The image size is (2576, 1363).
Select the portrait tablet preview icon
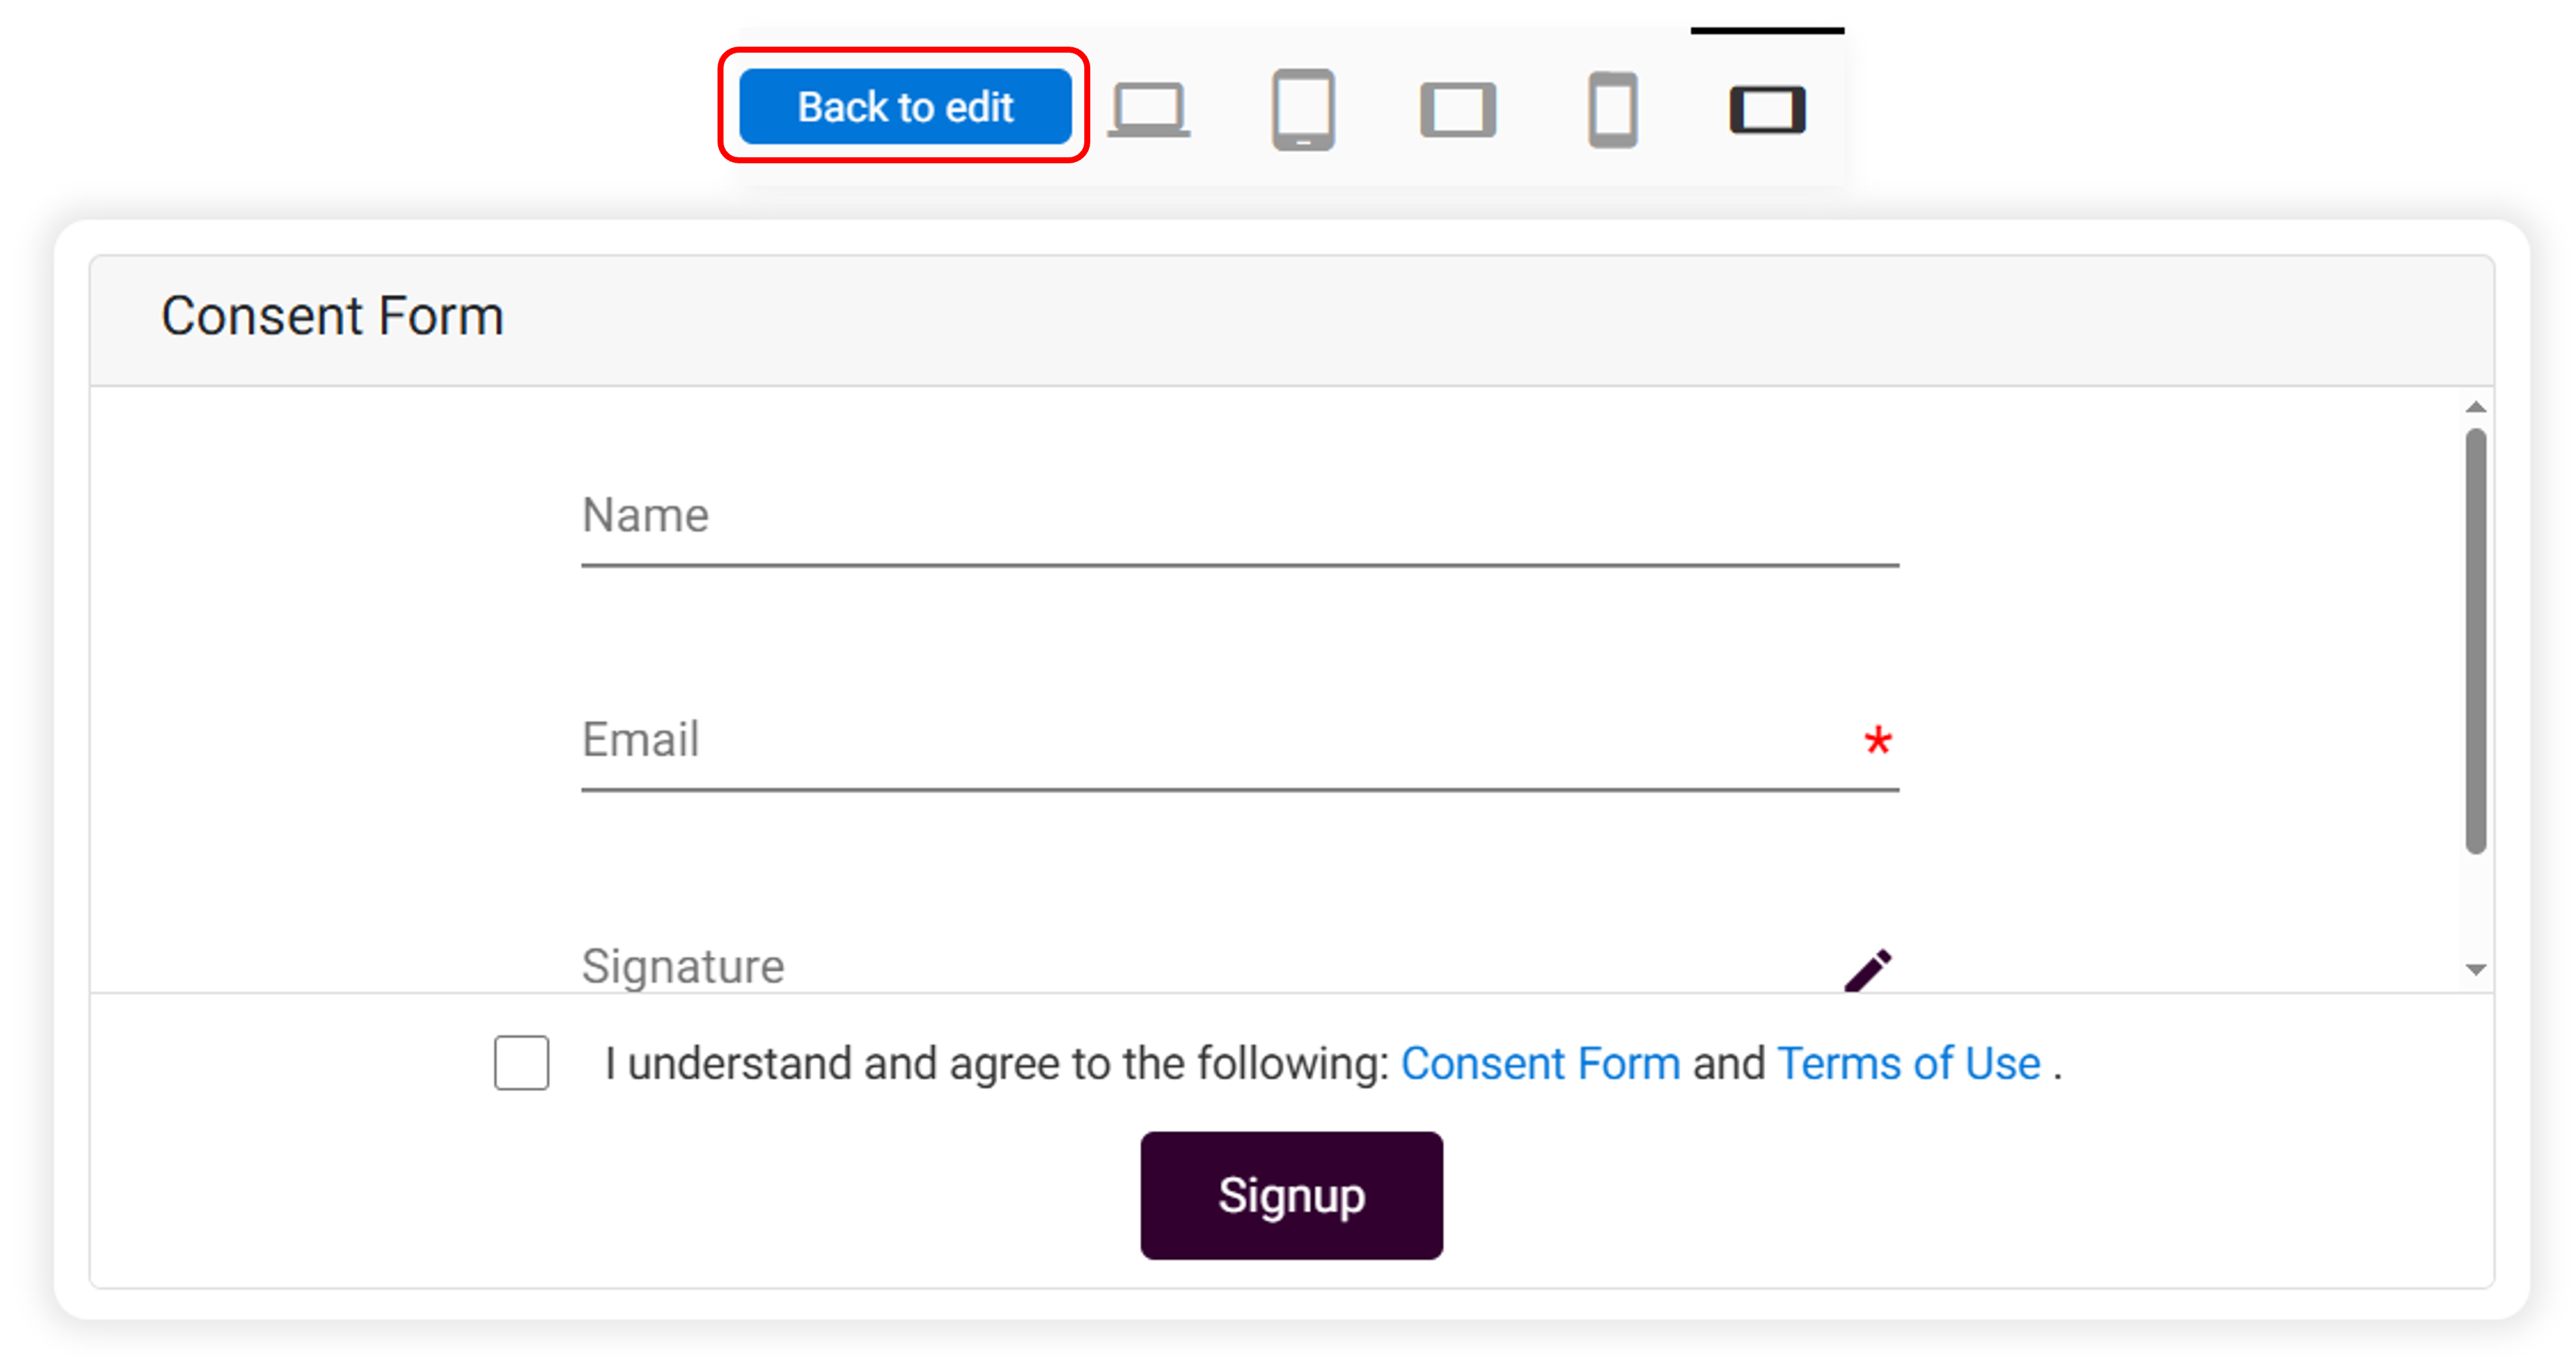pyautogui.click(x=1303, y=109)
